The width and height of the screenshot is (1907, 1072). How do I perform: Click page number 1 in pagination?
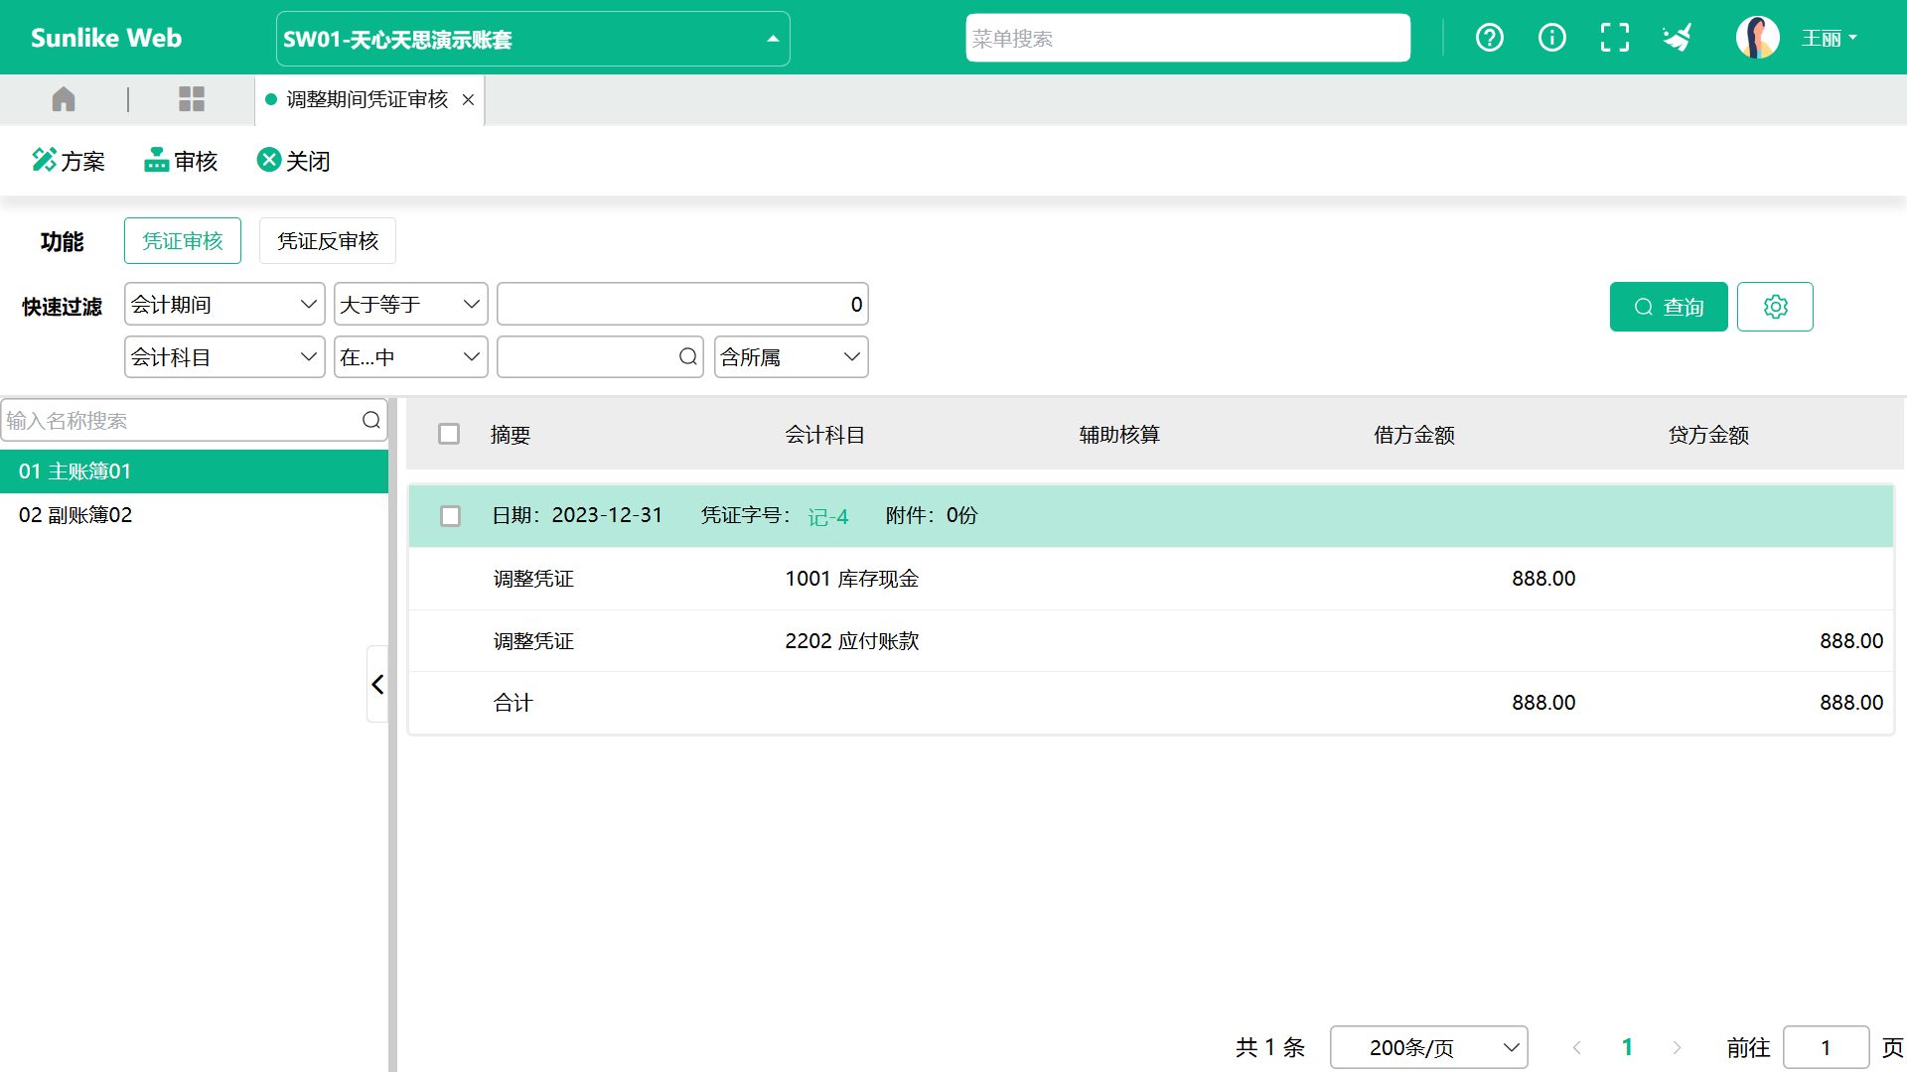click(1627, 1047)
